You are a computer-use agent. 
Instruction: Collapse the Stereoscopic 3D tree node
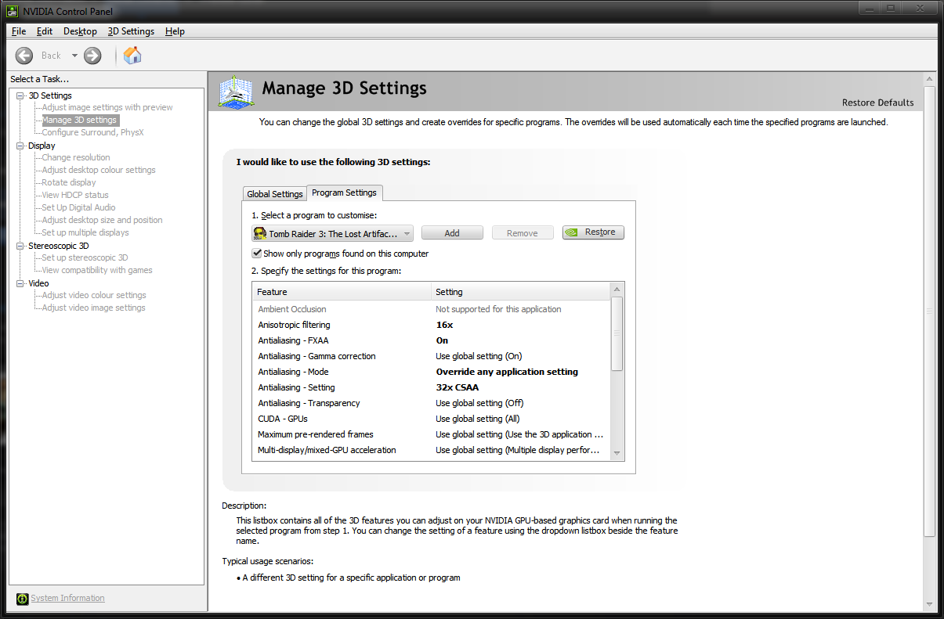click(x=20, y=246)
